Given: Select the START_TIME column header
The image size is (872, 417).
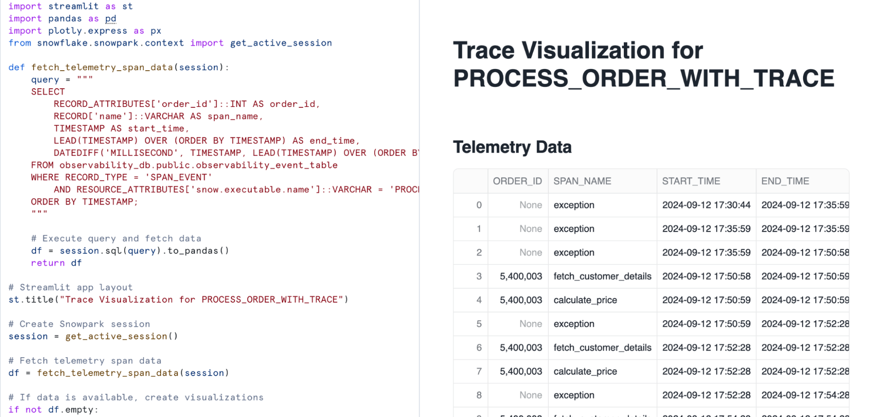Looking at the screenshot, I should 691,181.
